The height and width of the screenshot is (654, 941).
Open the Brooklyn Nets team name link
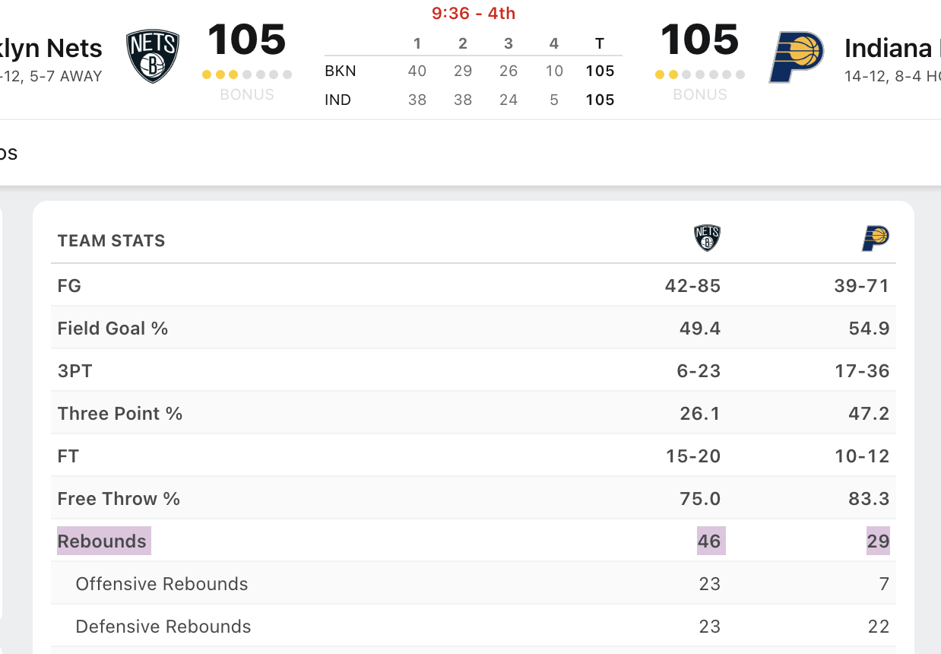(x=52, y=49)
